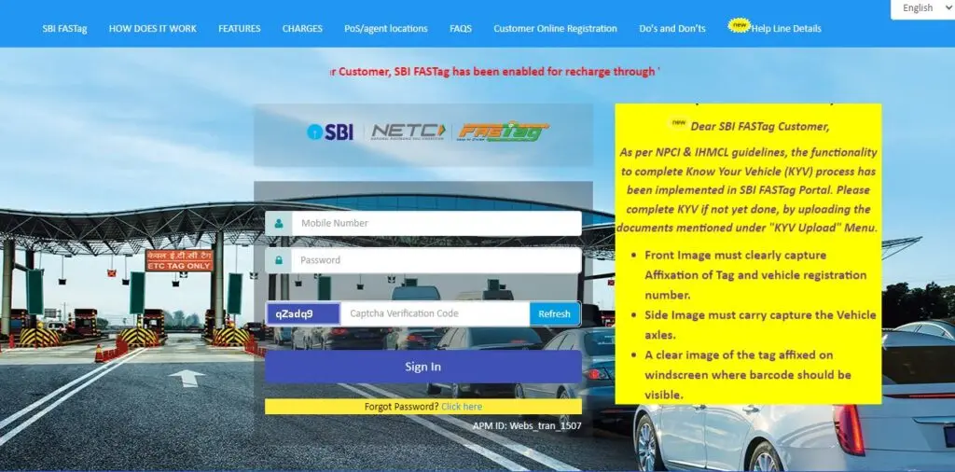Open Help Line Details link
The width and height of the screenshot is (955, 472).
click(785, 29)
